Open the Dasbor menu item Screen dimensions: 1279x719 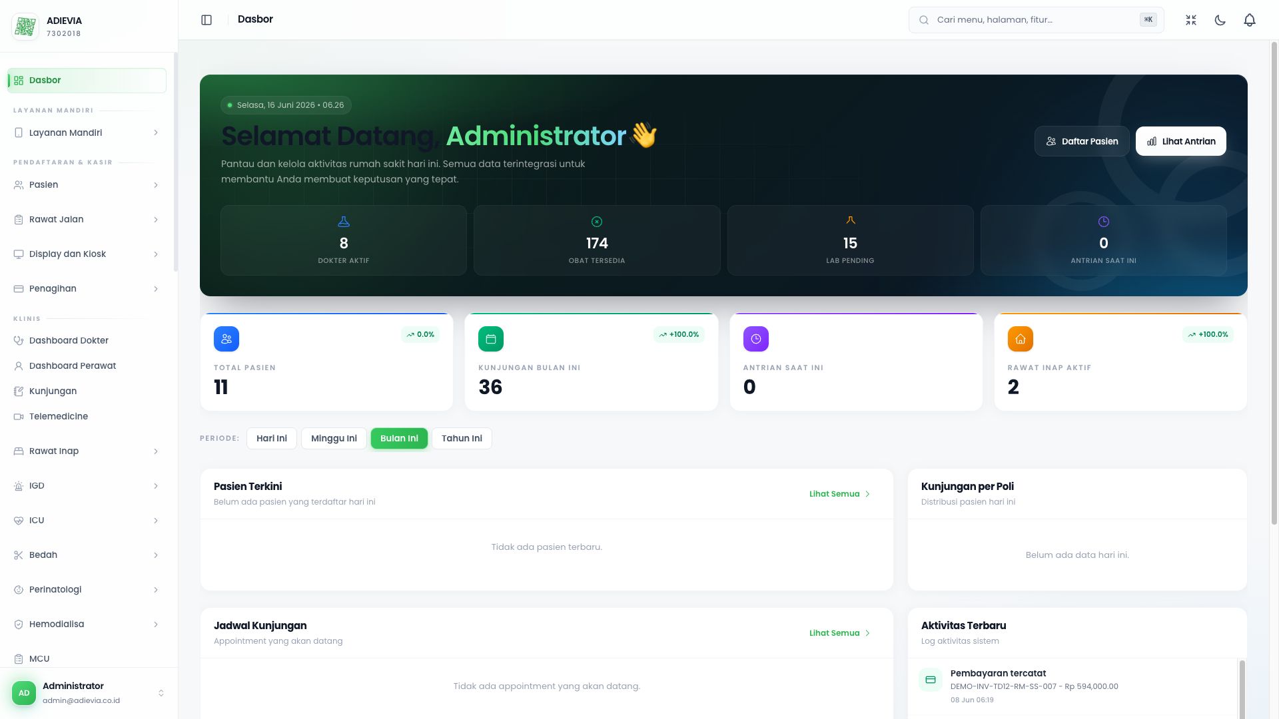[87, 81]
